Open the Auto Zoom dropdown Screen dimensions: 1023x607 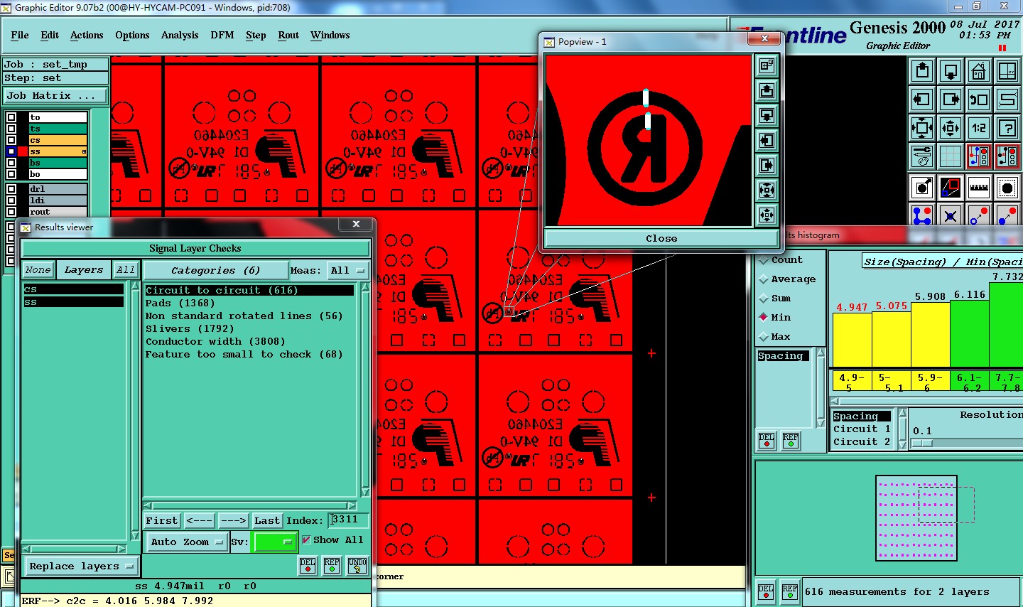(x=187, y=542)
